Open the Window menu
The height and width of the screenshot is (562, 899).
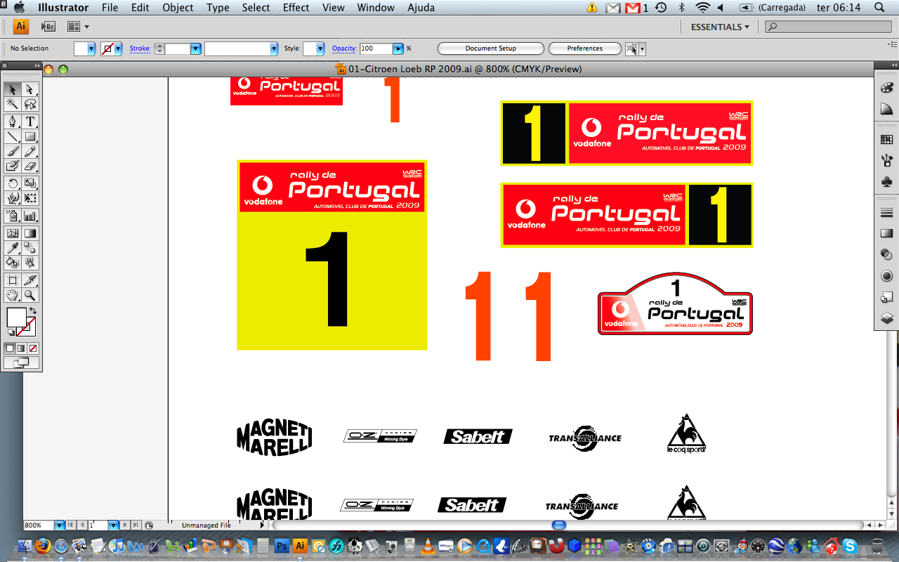pos(376,8)
